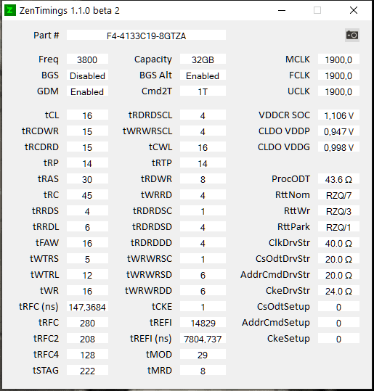
Task: Select the ProcODT 43.6 Ω value
Action: [338, 178]
